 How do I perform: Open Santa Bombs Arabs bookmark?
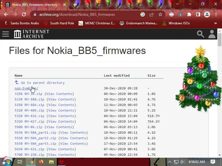point(22,23)
